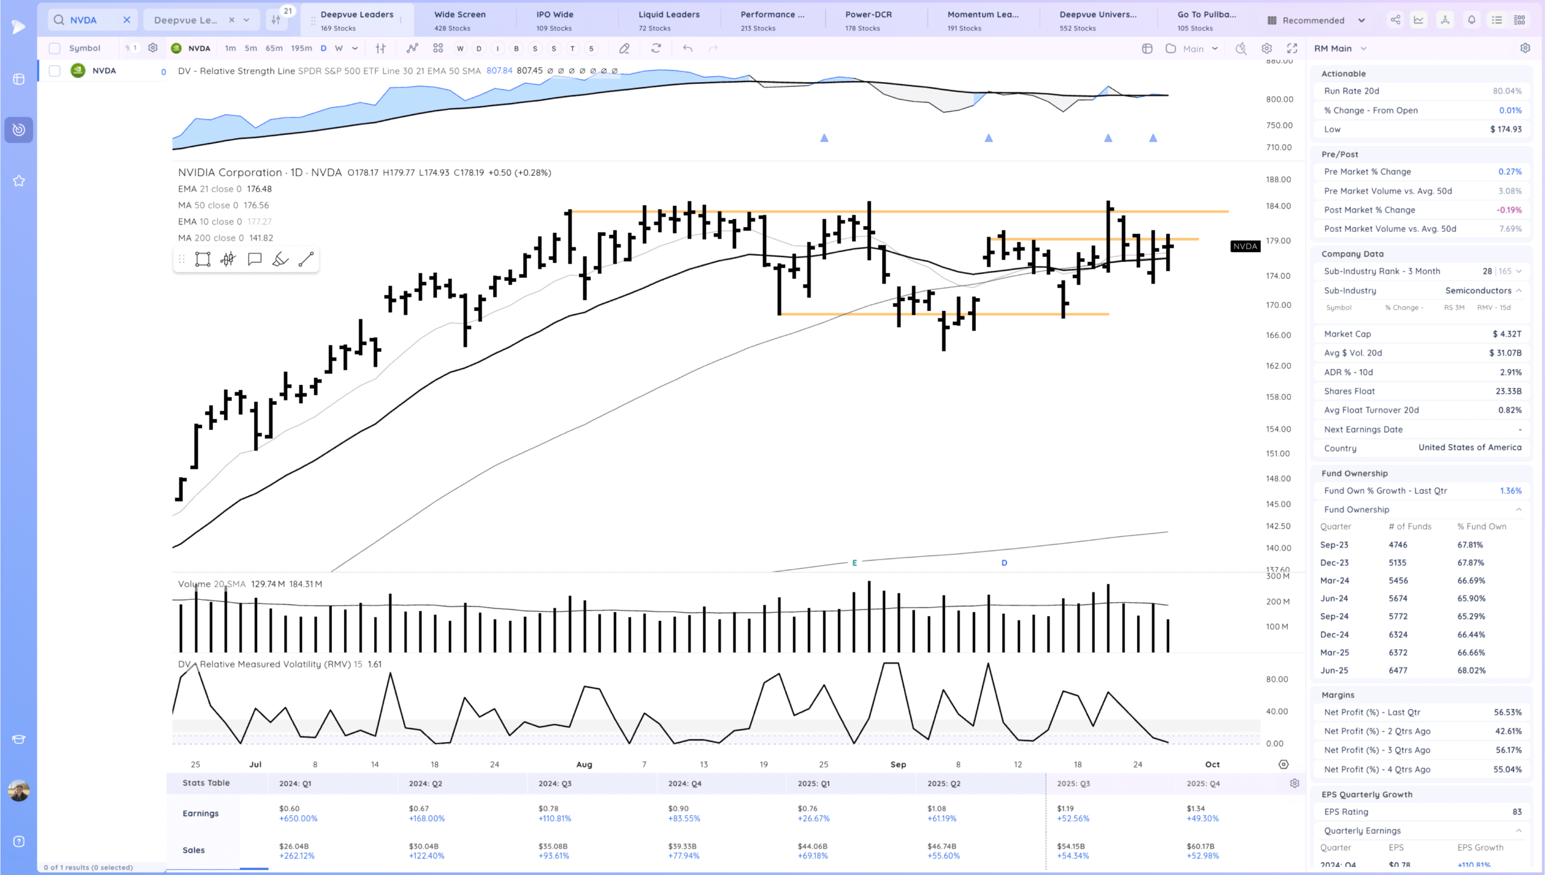This screenshot has width=1545, height=875.
Task: Select the daily D timeframe
Action: [323, 48]
